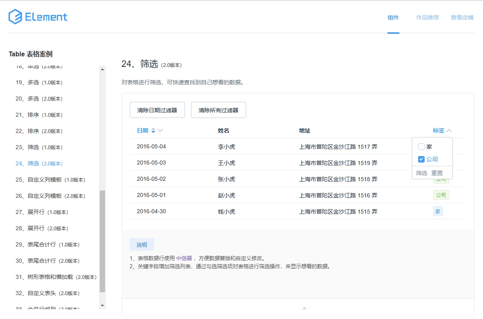
Task: Select 28、展开行 (2.0版本) in sidebar
Action: pyautogui.click(x=42, y=229)
